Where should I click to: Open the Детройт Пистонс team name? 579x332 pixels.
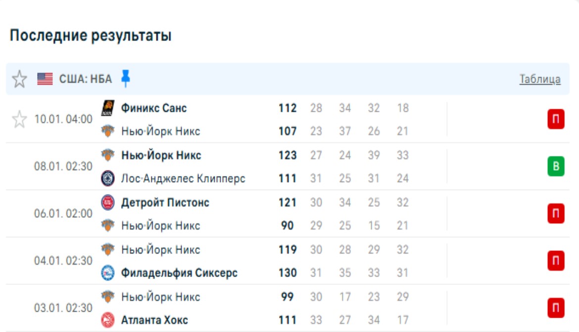(x=165, y=202)
